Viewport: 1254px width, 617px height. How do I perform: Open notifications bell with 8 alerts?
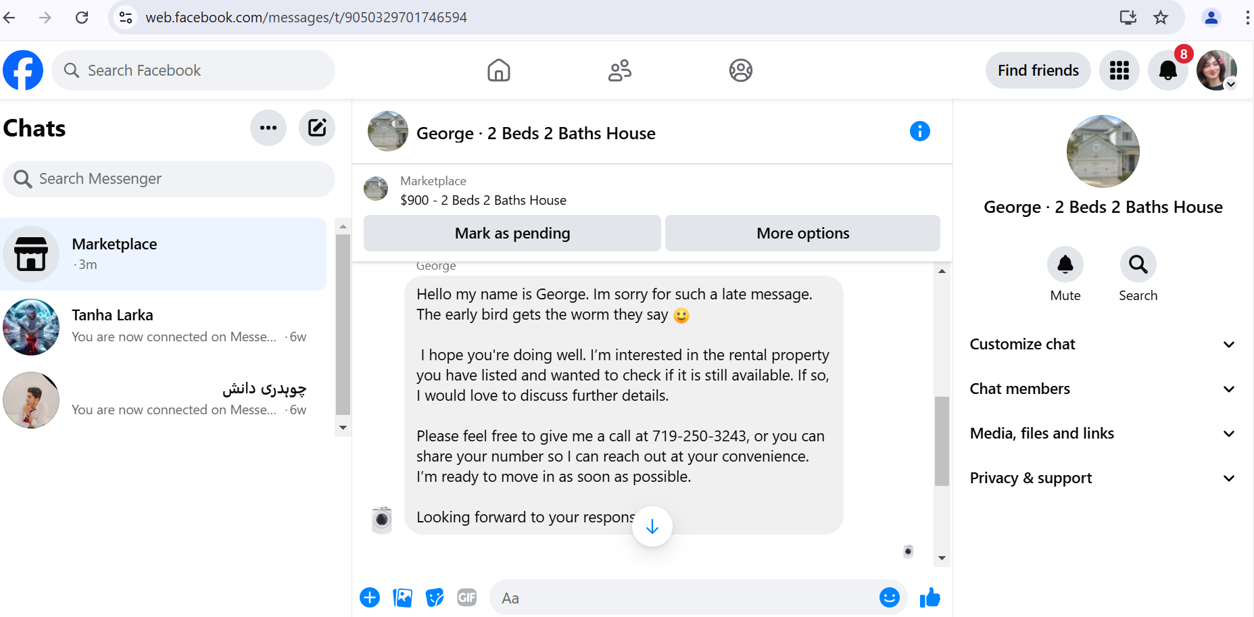(x=1168, y=70)
